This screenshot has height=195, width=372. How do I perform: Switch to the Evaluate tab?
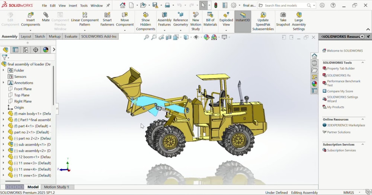pyautogui.click(x=71, y=36)
